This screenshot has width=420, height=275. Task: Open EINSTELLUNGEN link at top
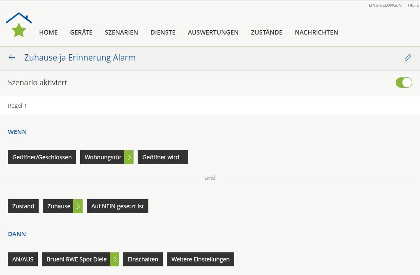385,5
